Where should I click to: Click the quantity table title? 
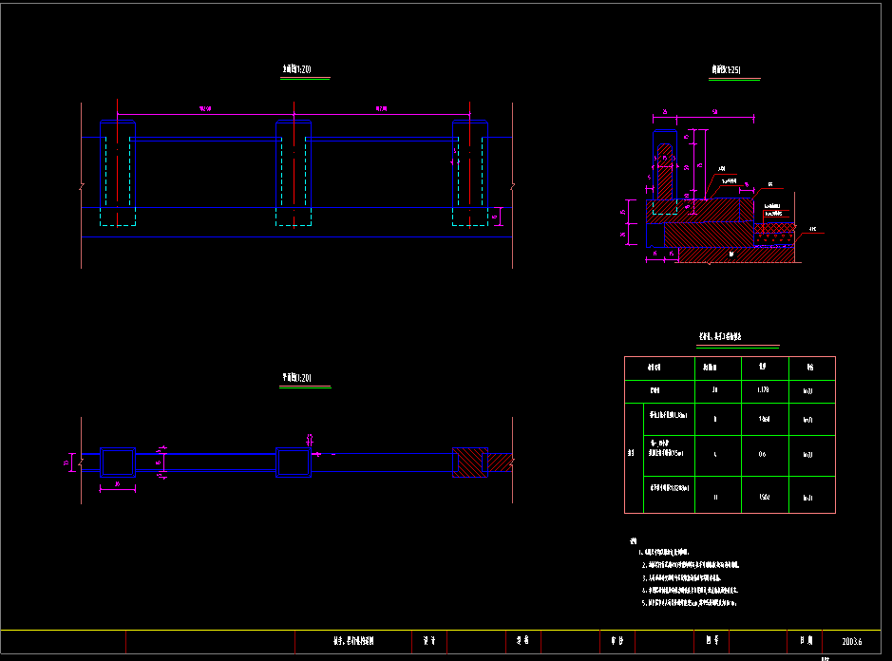(734, 337)
